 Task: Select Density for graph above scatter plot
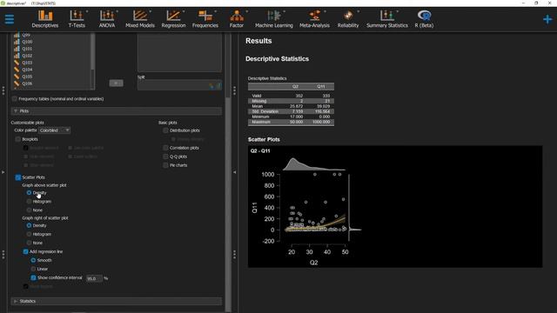29,193
